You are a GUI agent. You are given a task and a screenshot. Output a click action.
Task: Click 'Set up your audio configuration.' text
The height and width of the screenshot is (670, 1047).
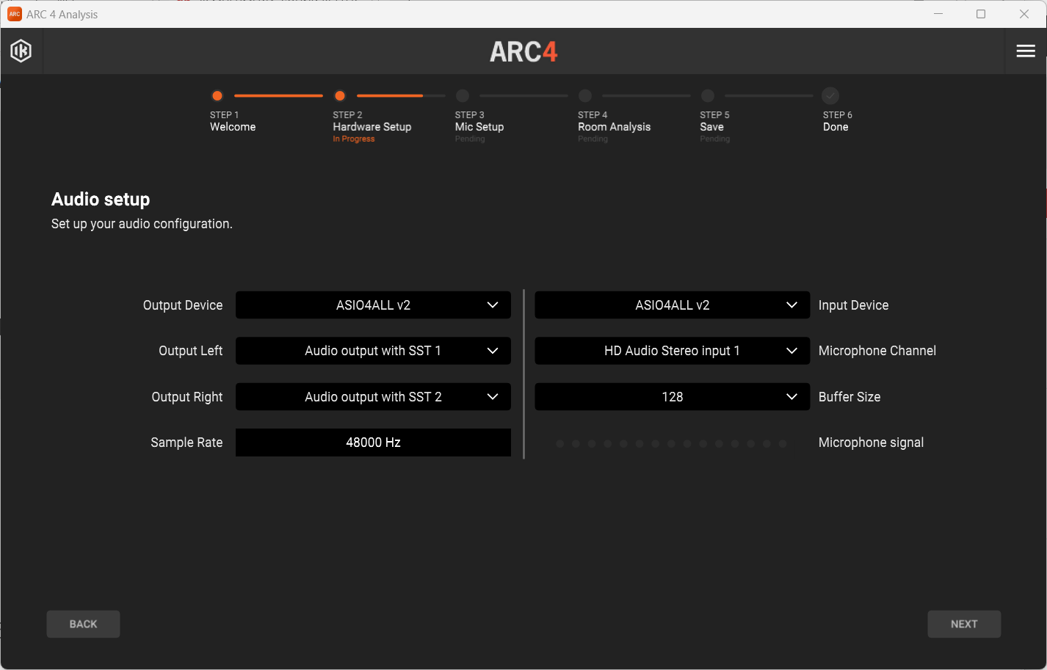[x=142, y=224]
